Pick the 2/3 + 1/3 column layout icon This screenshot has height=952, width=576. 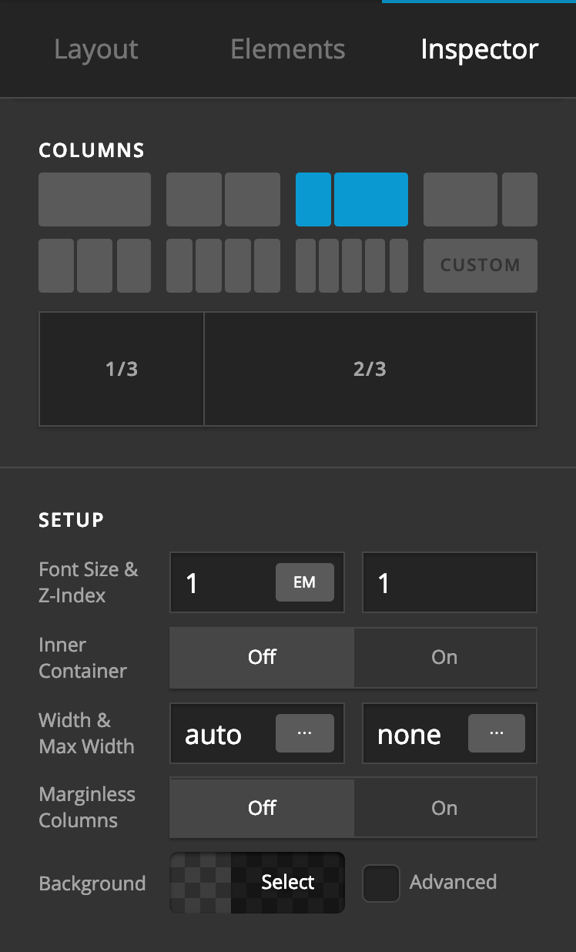tap(481, 199)
